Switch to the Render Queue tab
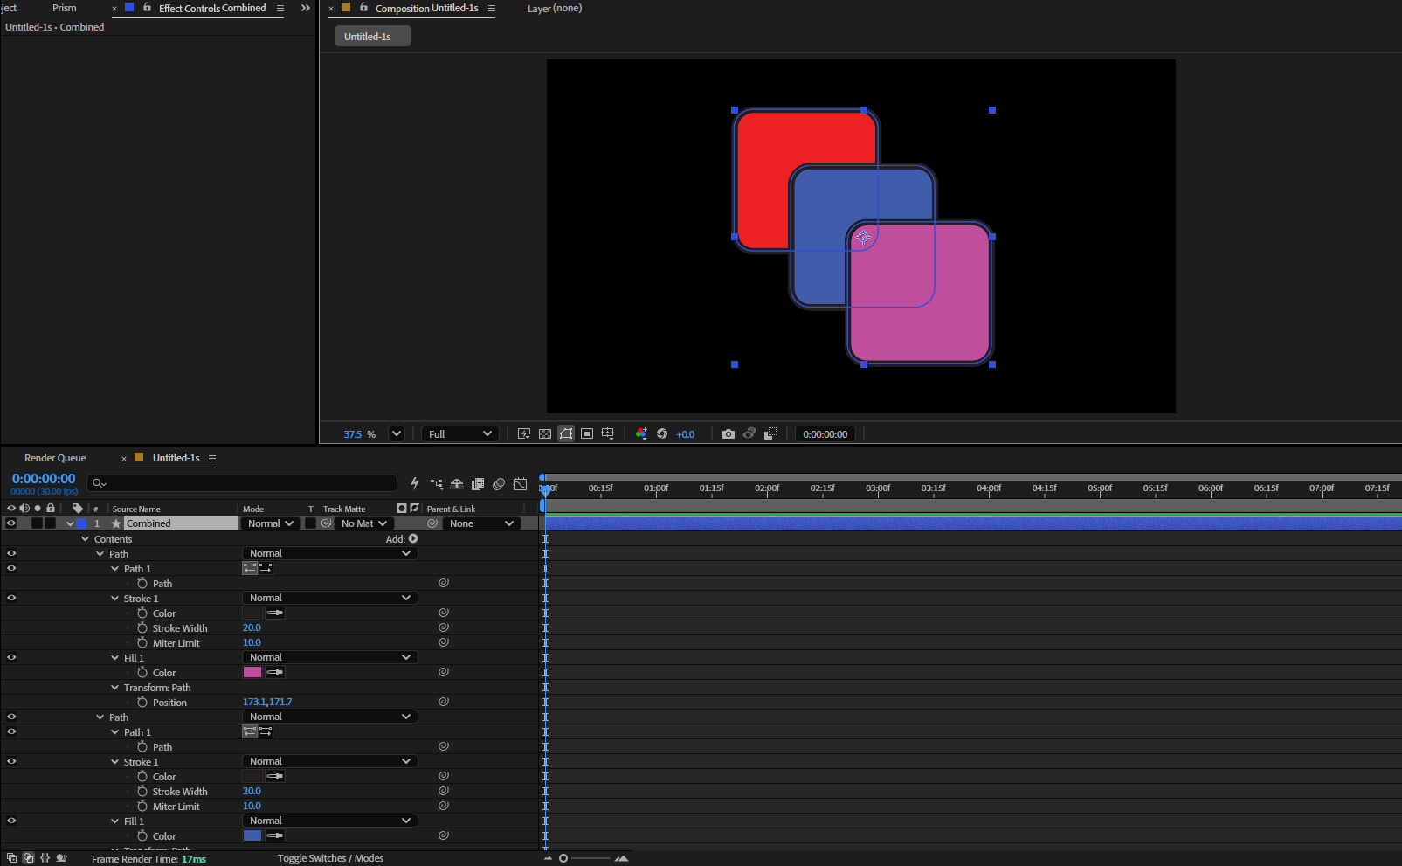 coord(55,458)
